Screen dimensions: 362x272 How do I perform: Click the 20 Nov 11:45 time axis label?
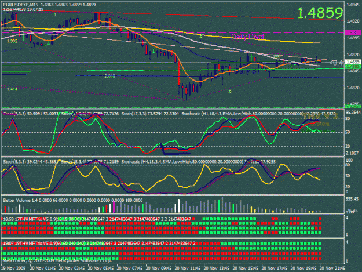[188, 269]
